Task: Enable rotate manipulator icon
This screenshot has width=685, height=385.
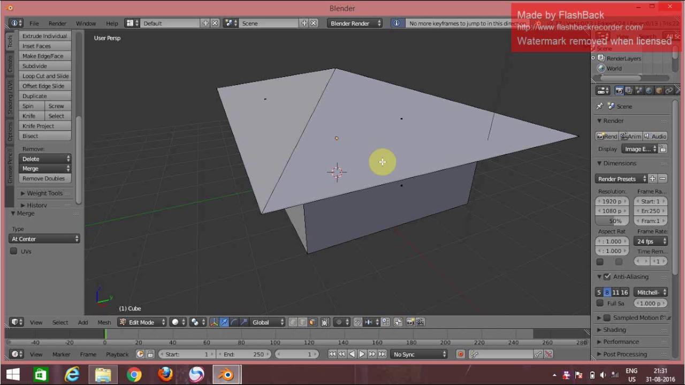Action: 234,322
